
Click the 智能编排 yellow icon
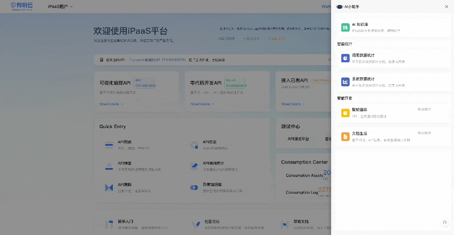(x=345, y=113)
